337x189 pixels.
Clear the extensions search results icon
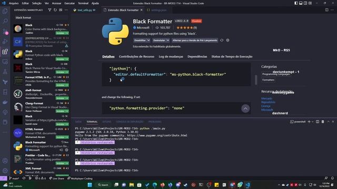(x=61, y=10)
